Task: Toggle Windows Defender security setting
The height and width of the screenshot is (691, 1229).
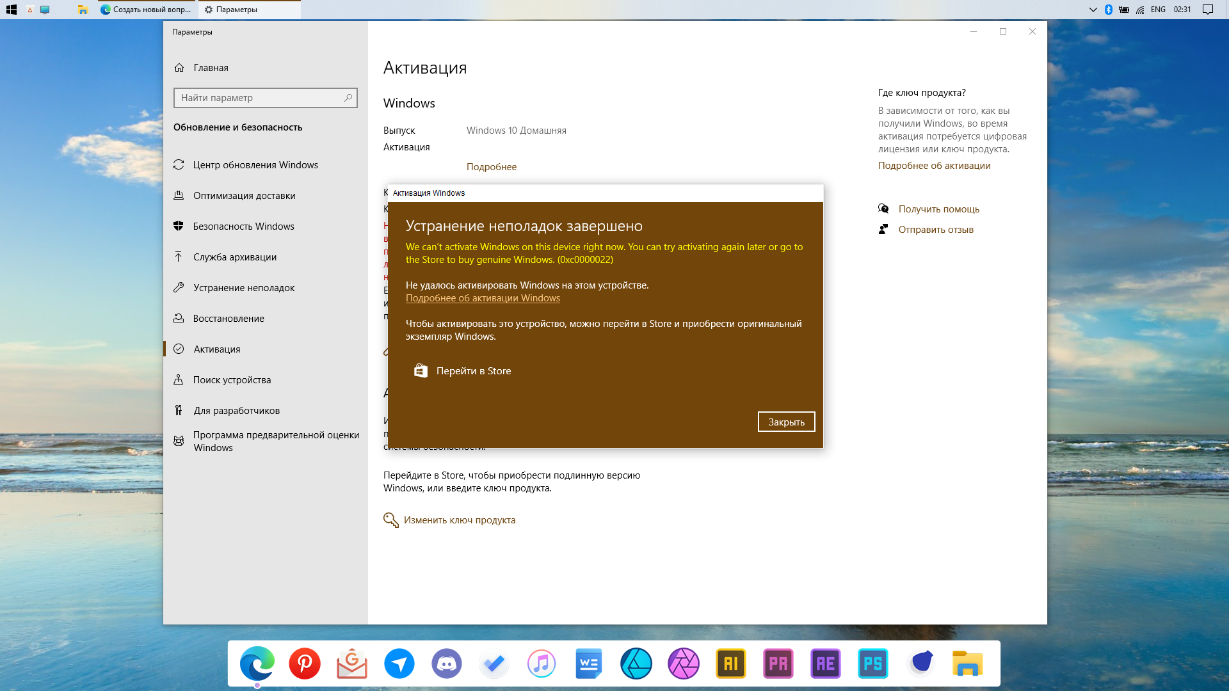Action: 244,225
